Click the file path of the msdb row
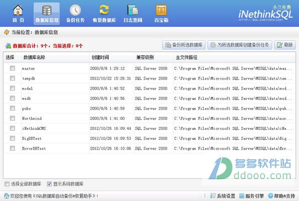The image size is (299, 201). tap(233, 99)
